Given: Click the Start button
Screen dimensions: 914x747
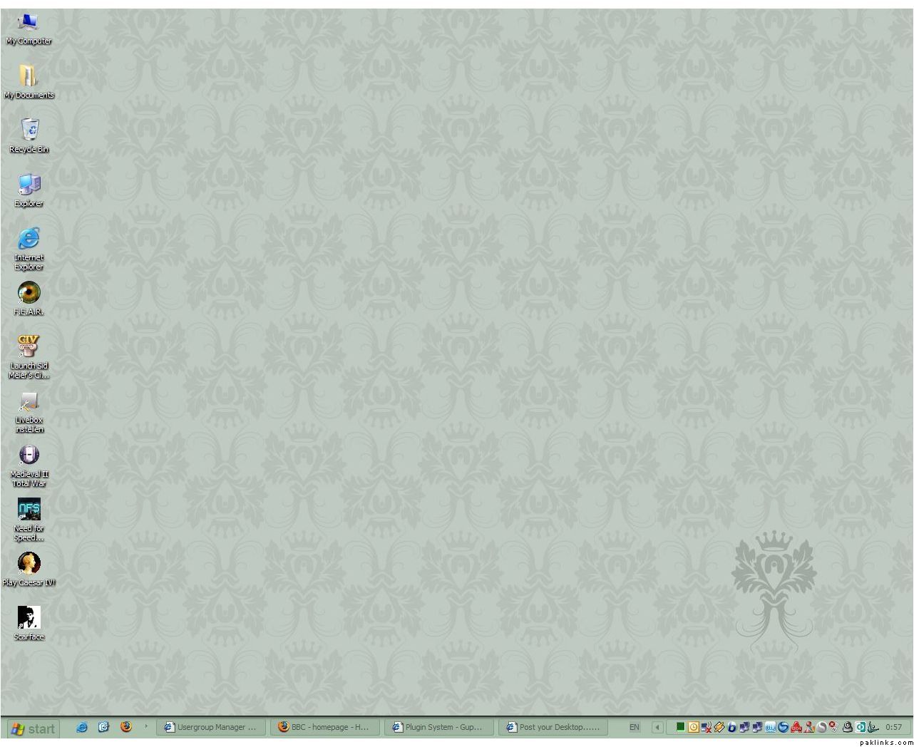Looking at the screenshot, I should pos(34,728).
